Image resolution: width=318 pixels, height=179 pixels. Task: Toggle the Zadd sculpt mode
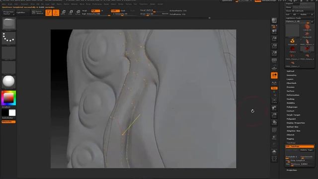pos(115,11)
